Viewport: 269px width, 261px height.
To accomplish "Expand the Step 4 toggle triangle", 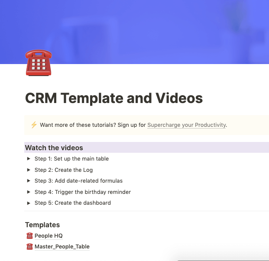I will (x=29, y=192).
